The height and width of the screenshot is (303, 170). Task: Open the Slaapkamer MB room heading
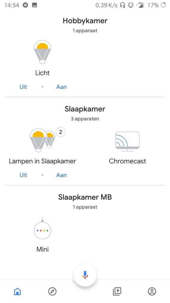85,197
